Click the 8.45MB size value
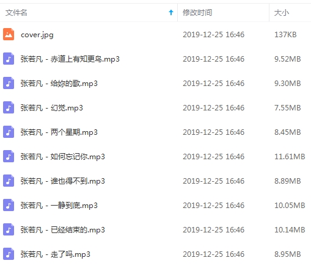The image size is (311, 266). 288,132
